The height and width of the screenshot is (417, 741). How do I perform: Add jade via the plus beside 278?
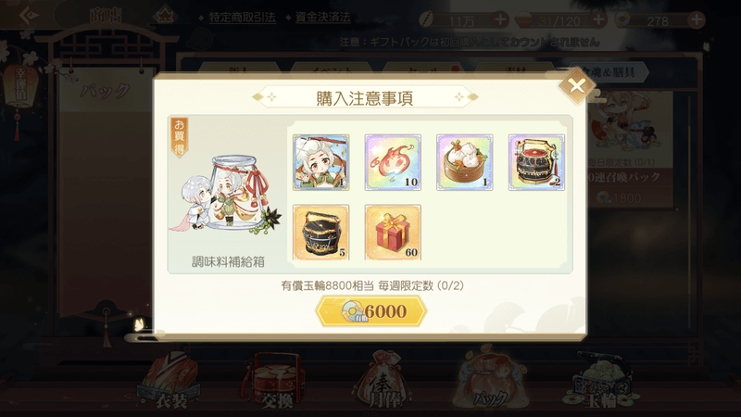click(x=697, y=19)
